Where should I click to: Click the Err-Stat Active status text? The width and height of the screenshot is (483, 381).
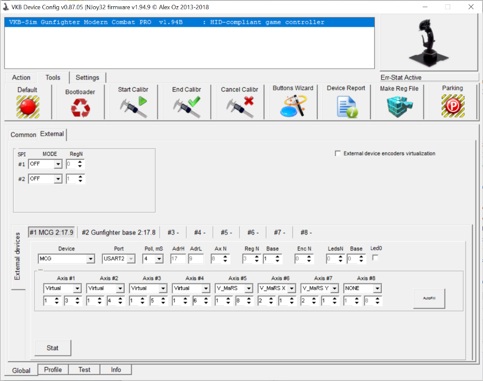click(401, 78)
